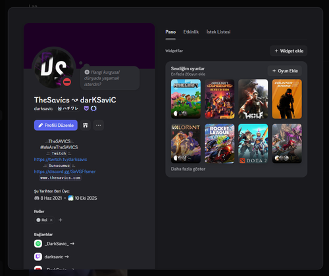Click the 10 Eki 2025 server join date

click(86, 198)
